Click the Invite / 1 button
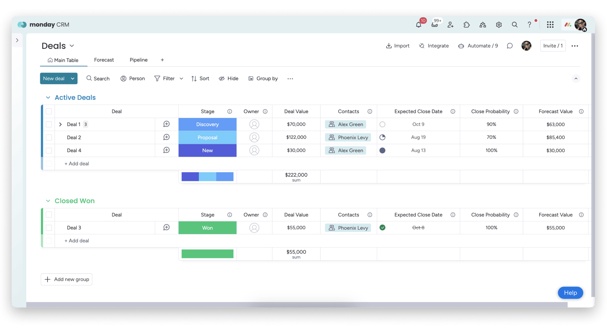Image resolution: width=607 pixels, height=334 pixels. (553, 46)
